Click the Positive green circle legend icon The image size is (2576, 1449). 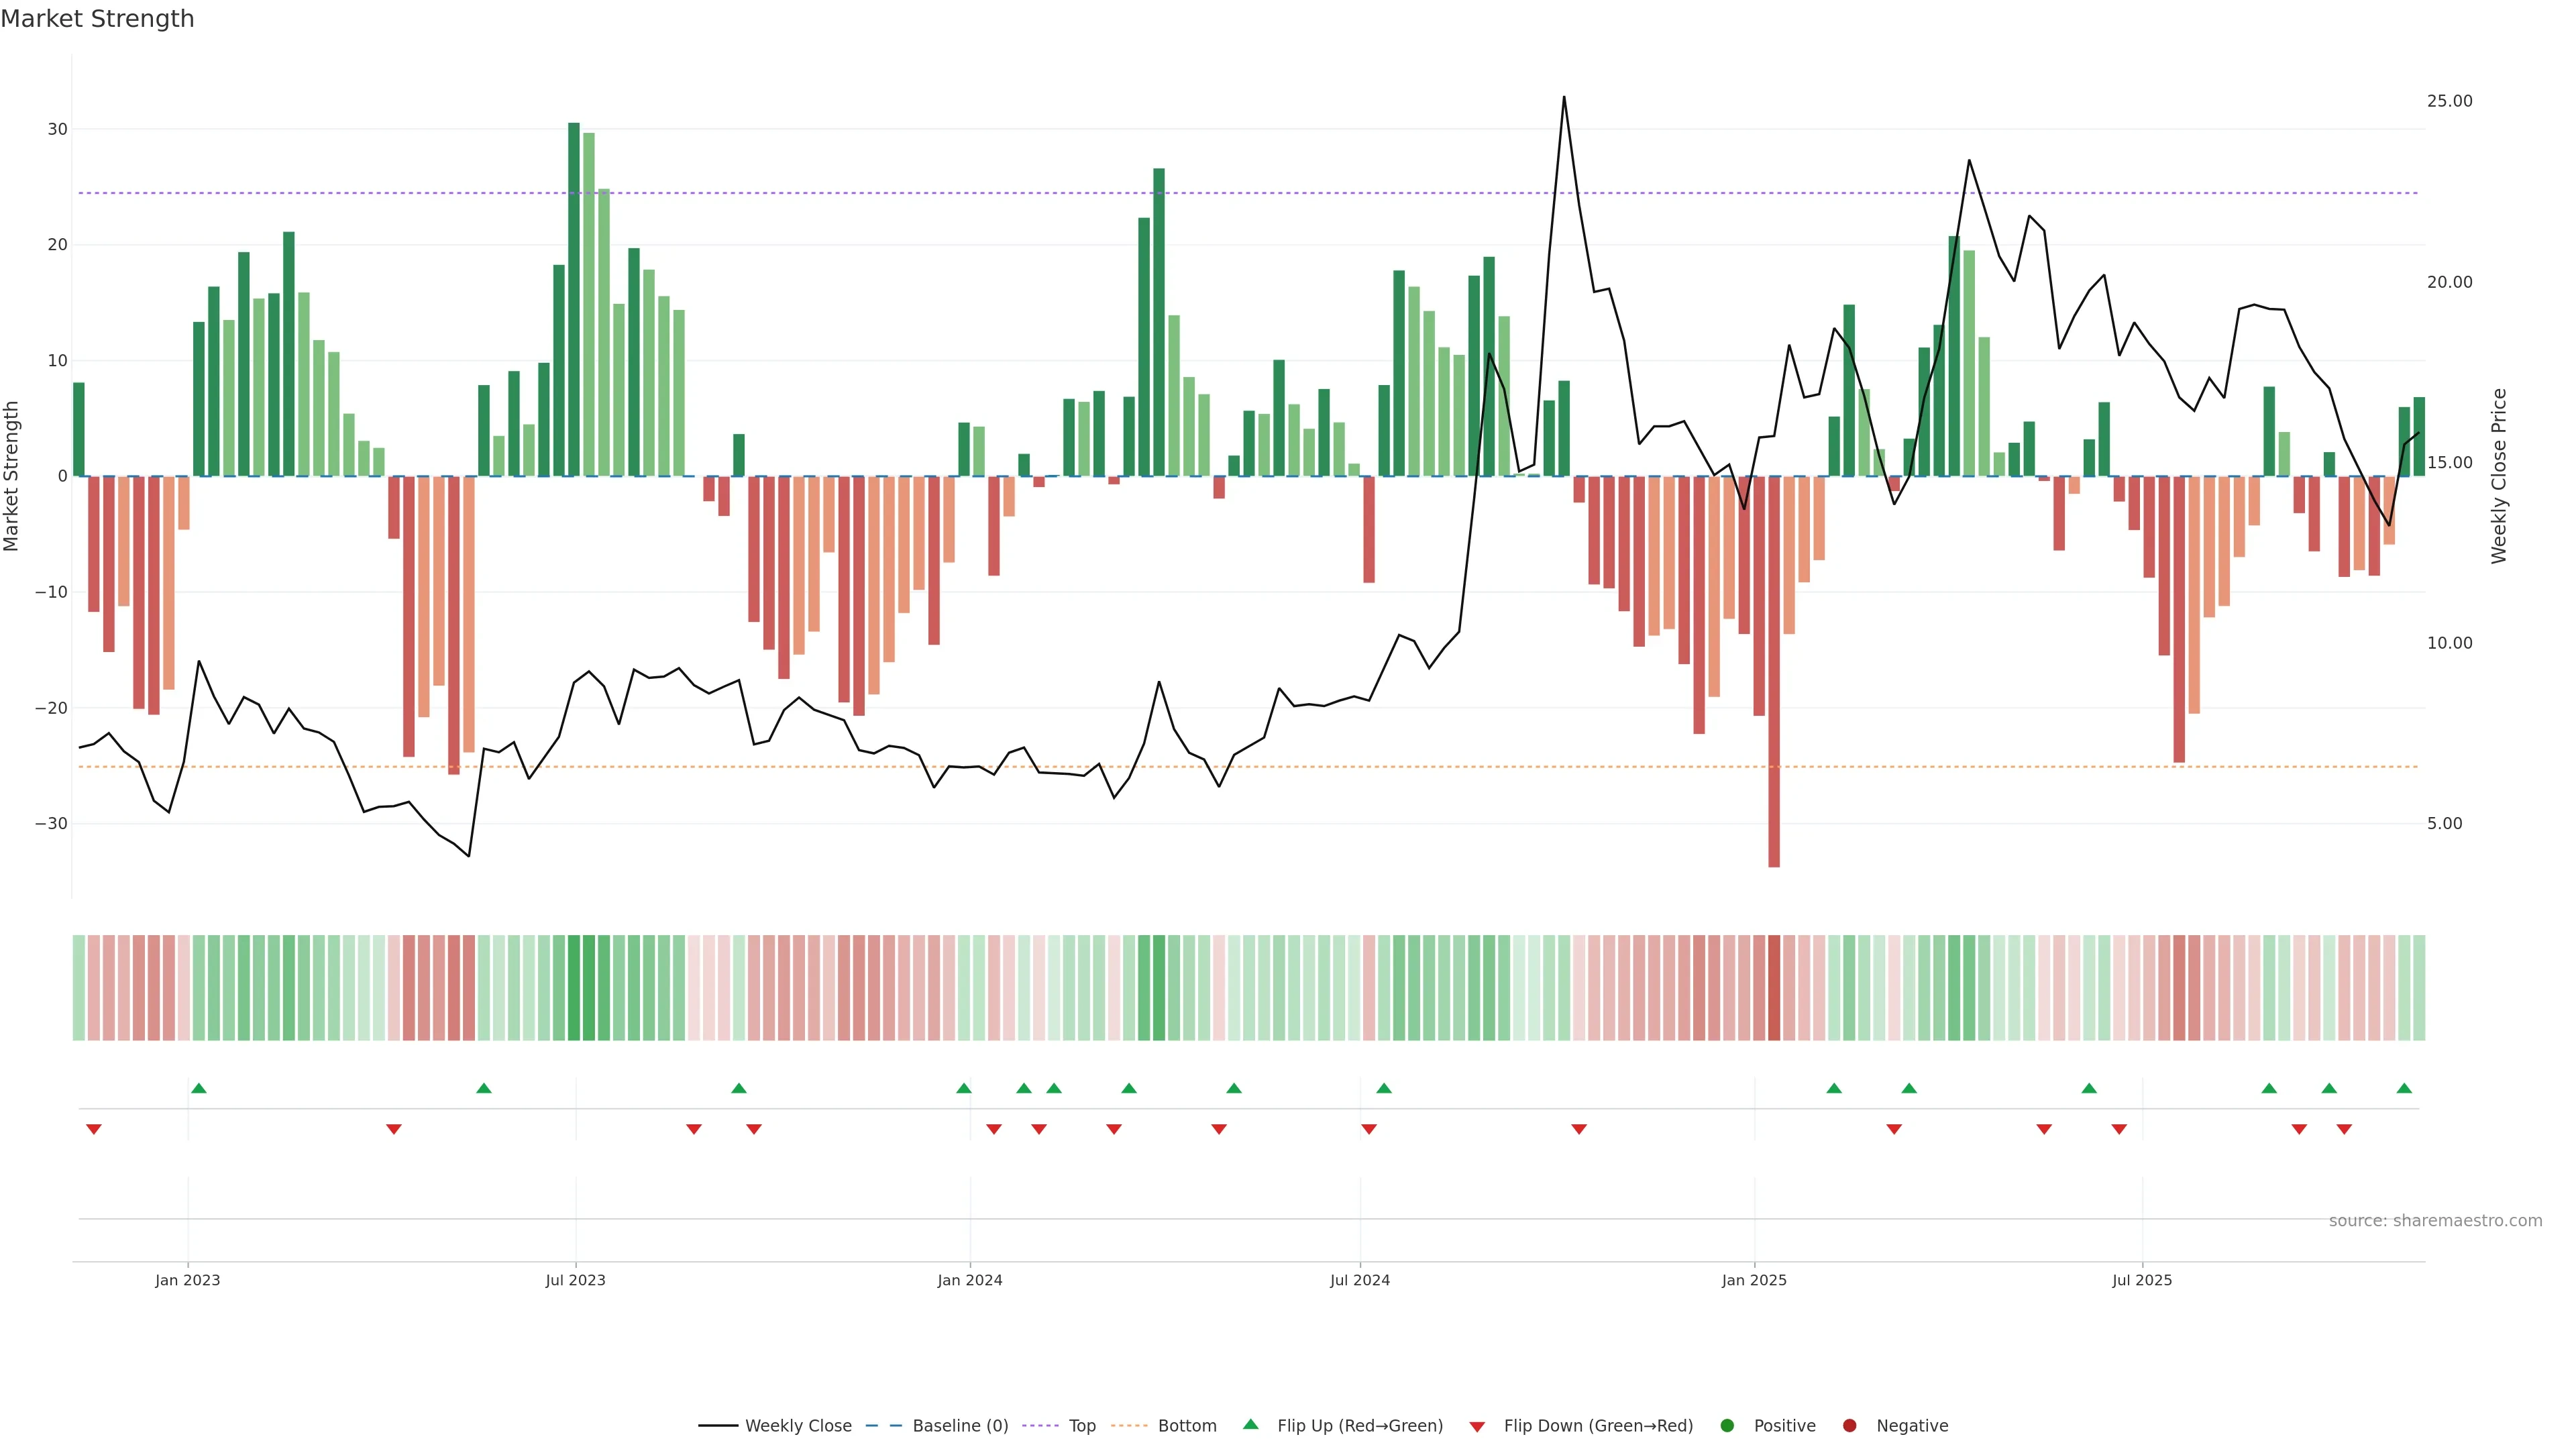(1727, 1426)
